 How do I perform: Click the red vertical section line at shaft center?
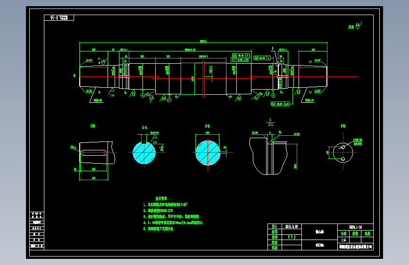click(203, 80)
